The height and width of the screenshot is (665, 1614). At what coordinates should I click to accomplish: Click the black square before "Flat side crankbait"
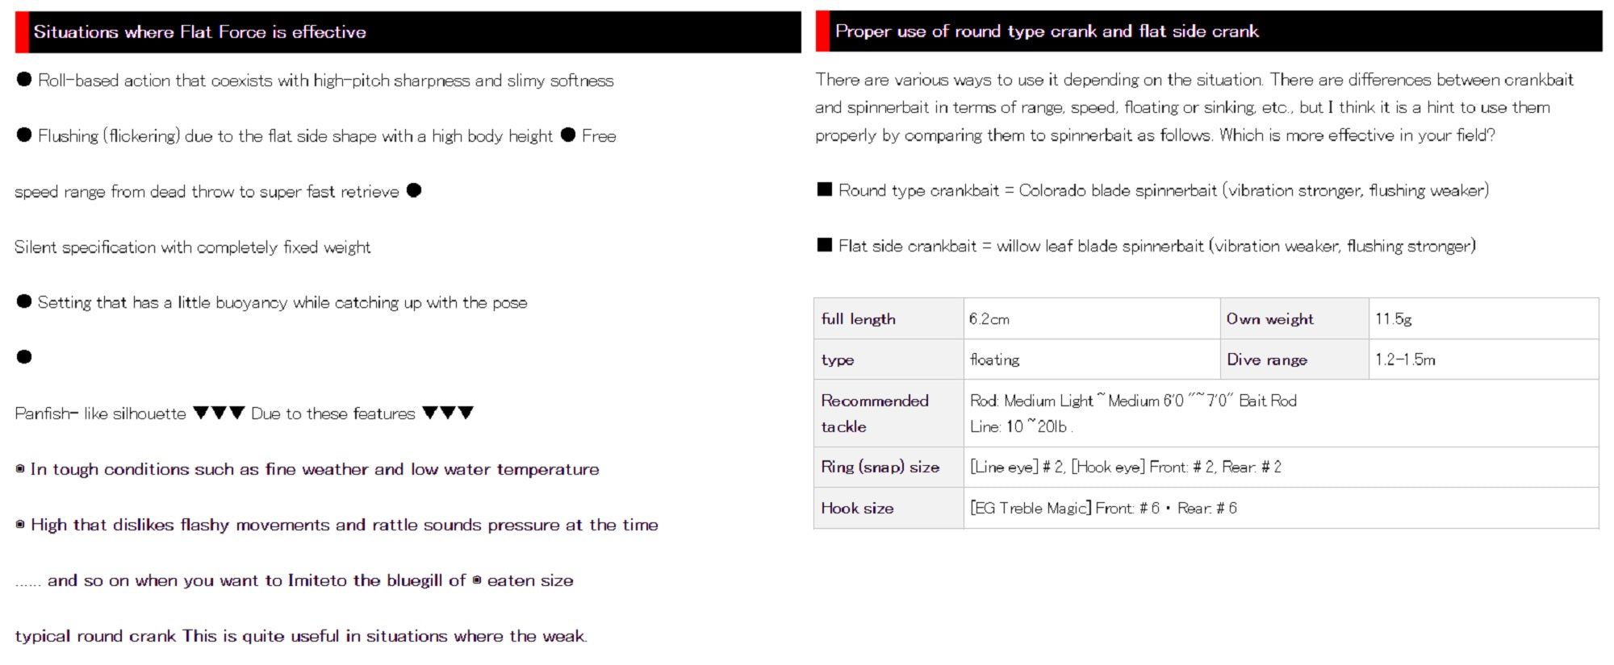point(824,245)
